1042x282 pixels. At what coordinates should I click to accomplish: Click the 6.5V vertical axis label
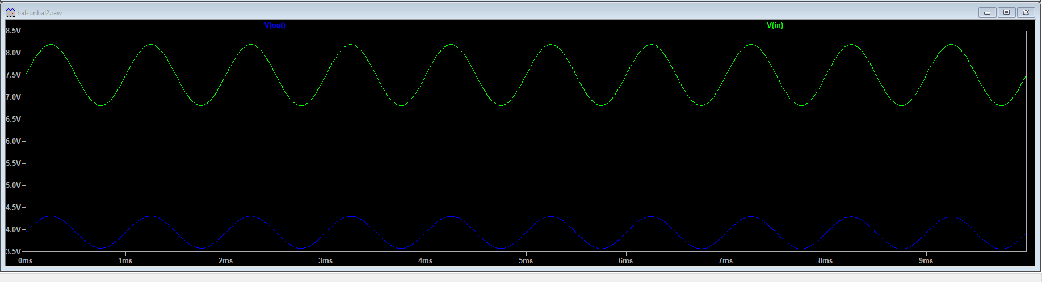pos(13,119)
